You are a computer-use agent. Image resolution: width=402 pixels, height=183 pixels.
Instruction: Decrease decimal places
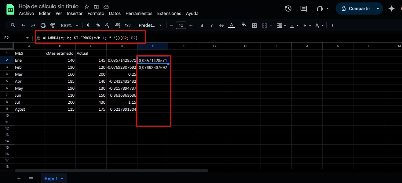(x=108, y=26)
